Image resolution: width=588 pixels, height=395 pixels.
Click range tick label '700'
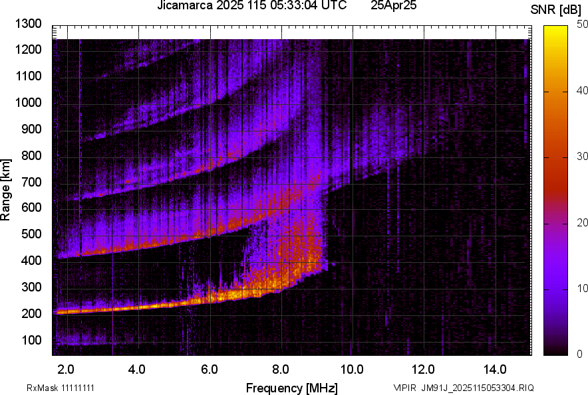(x=31, y=182)
